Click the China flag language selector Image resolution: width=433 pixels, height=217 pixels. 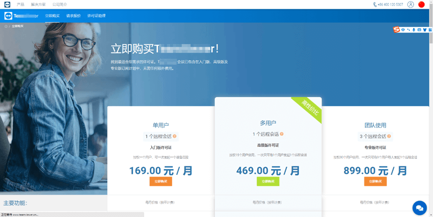tap(421, 5)
